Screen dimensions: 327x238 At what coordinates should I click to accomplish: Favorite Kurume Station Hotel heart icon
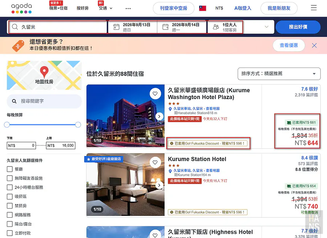coord(155,163)
